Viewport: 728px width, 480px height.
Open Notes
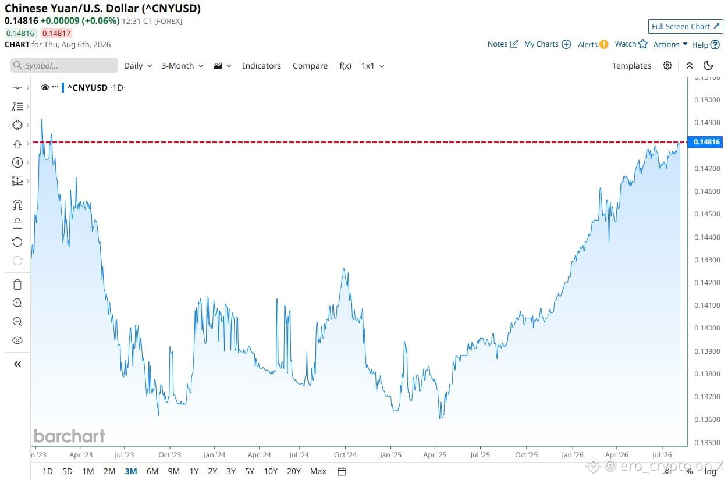502,44
